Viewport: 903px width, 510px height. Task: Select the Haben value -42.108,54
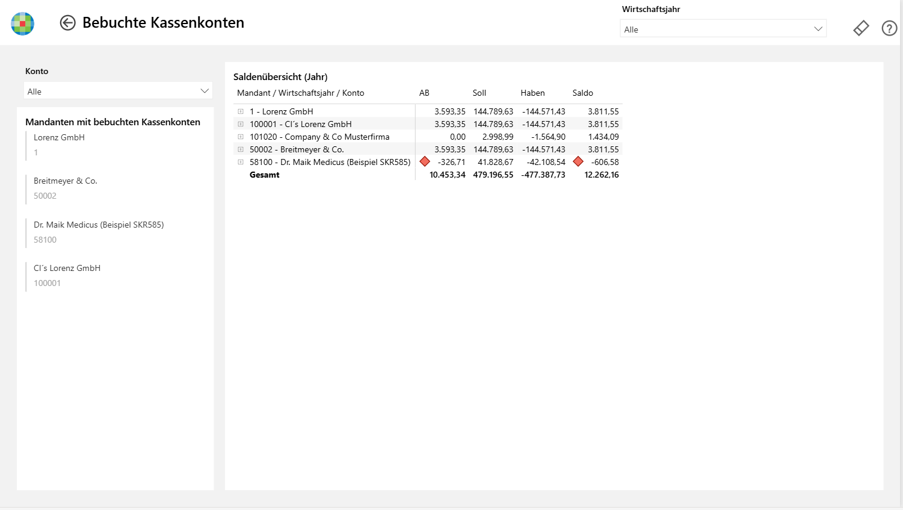[x=546, y=162]
